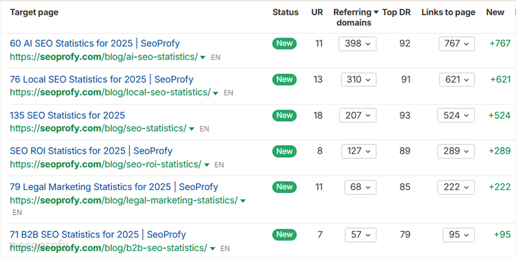The width and height of the screenshot is (516, 258).
Task: Expand the caret next to local-seo-statistics URL
Action: tap(215, 92)
